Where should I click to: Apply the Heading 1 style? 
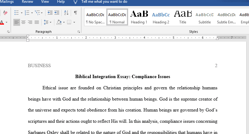(139, 17)
